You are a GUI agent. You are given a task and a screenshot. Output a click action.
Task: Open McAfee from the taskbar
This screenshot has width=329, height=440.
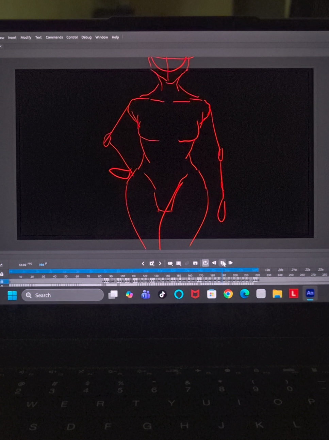click(195, 294)
